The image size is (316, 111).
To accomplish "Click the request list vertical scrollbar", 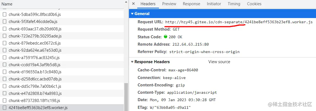I will [126, 97].
